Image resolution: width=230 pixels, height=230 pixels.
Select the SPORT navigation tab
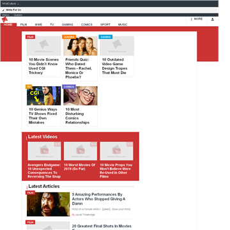pyautogui.click(x=105, y=24)
